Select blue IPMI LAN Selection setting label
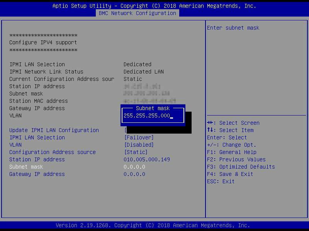 pos(37,137)
